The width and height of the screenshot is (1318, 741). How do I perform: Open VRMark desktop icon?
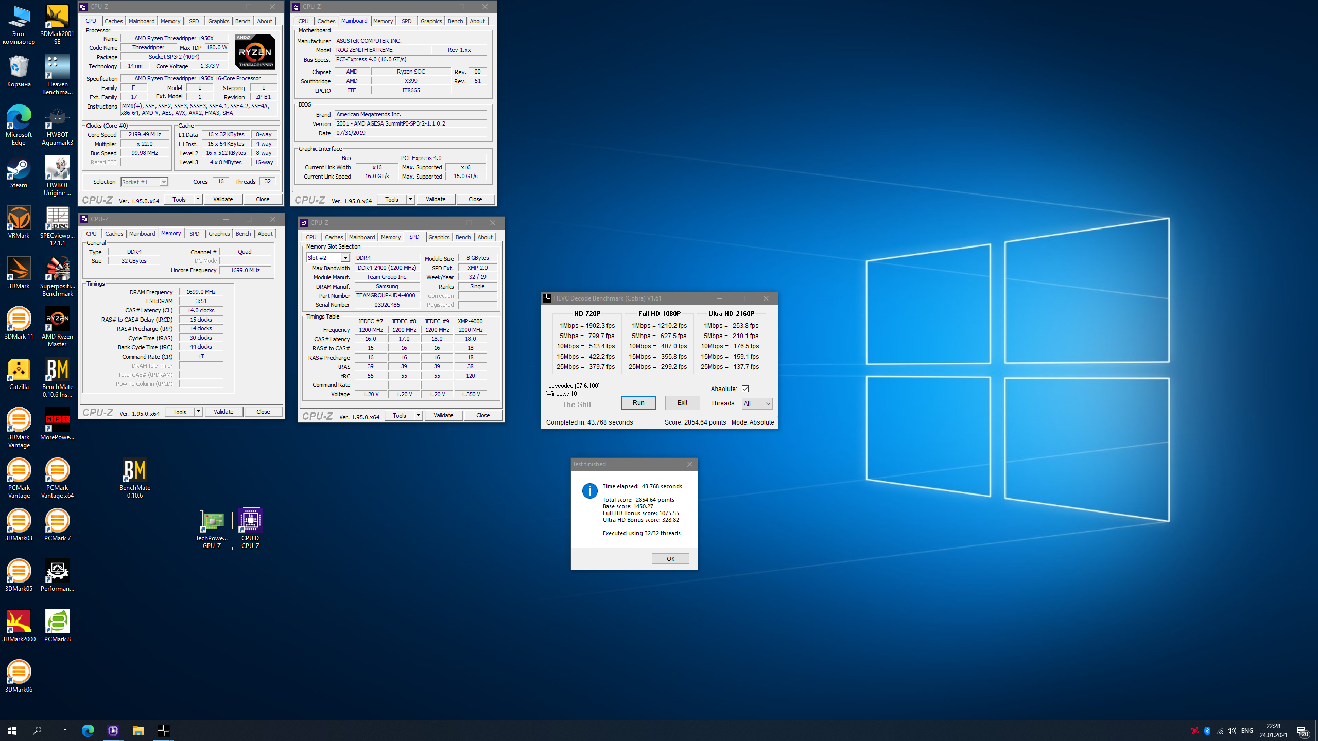(x=19, y=223)
